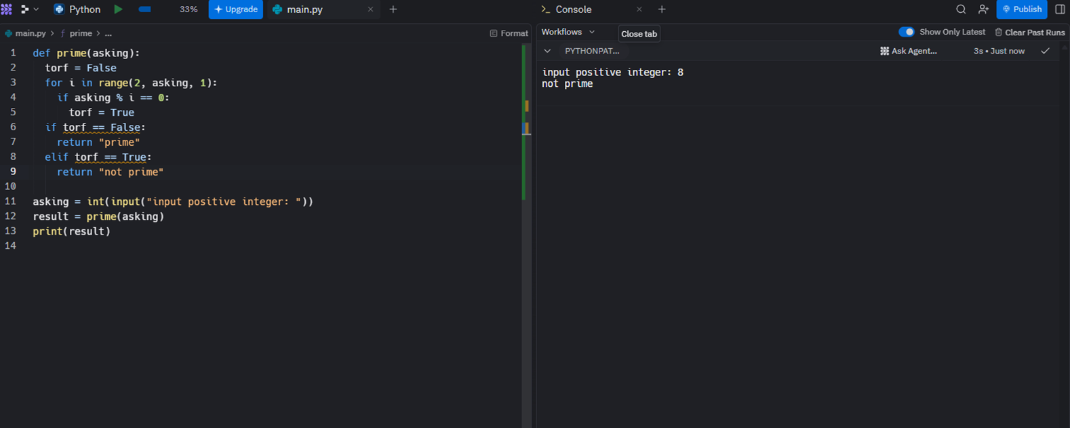This screenshot has width=1070, height=428.
Task: Click the blue resource usage bar
Action: [x=144, y=9]
